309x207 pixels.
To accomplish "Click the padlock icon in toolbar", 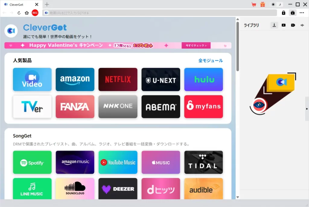I will (283, 13).
